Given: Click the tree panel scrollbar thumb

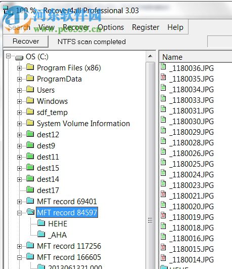Looking at the screenshot, I should point(150,166).
